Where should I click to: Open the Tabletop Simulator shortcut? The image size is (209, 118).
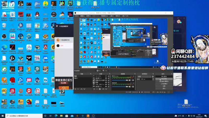[4, 16]
